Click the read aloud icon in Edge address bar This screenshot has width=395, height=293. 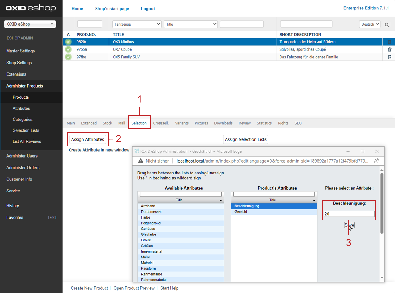point(376,161)
